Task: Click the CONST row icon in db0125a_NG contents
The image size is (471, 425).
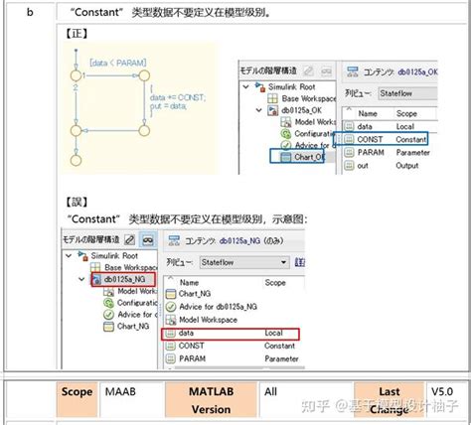Action: [x=170, y=346]
